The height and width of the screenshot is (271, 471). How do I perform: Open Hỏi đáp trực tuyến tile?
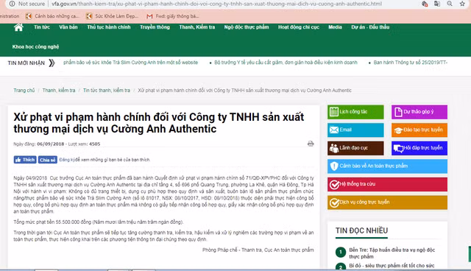[x=419, y=148]
